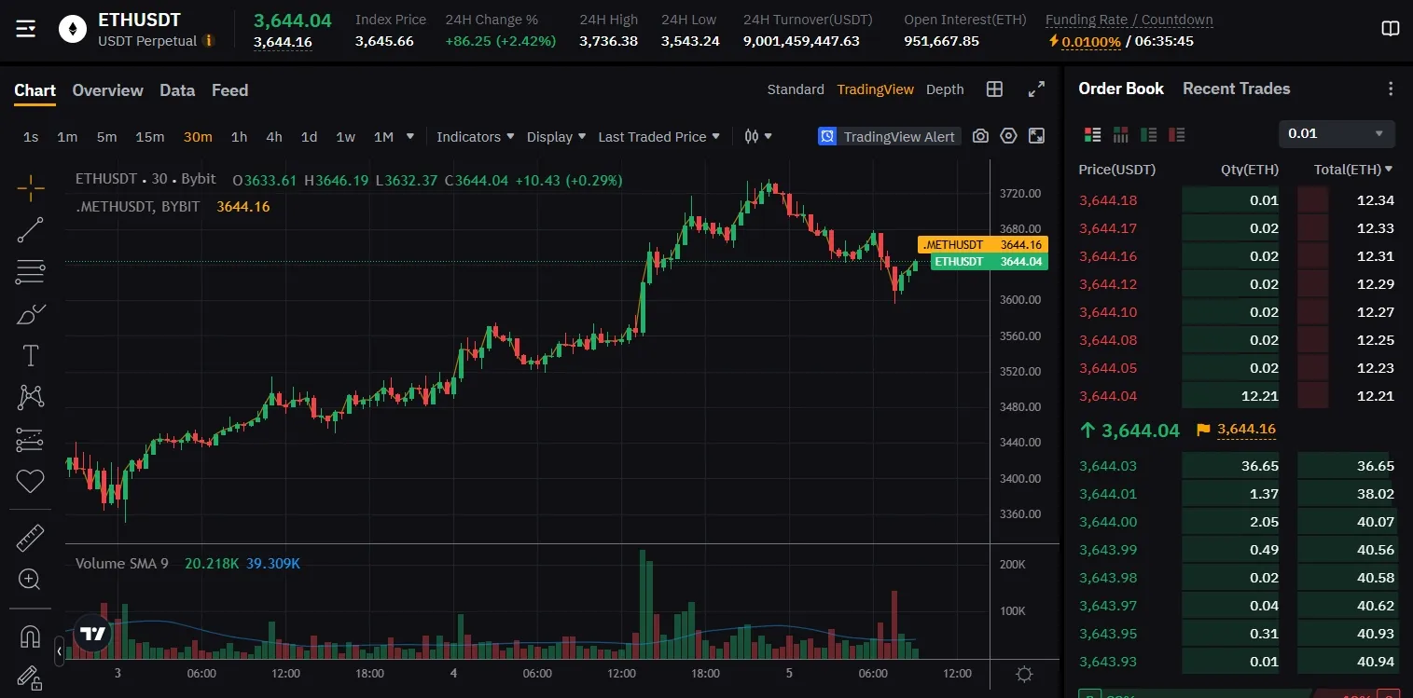The width and height of the screenshot is (1413, 698).
Task: Click the green ETHUSDT price label on the axis
Action: pyautogui.click(x=989, y=262)
